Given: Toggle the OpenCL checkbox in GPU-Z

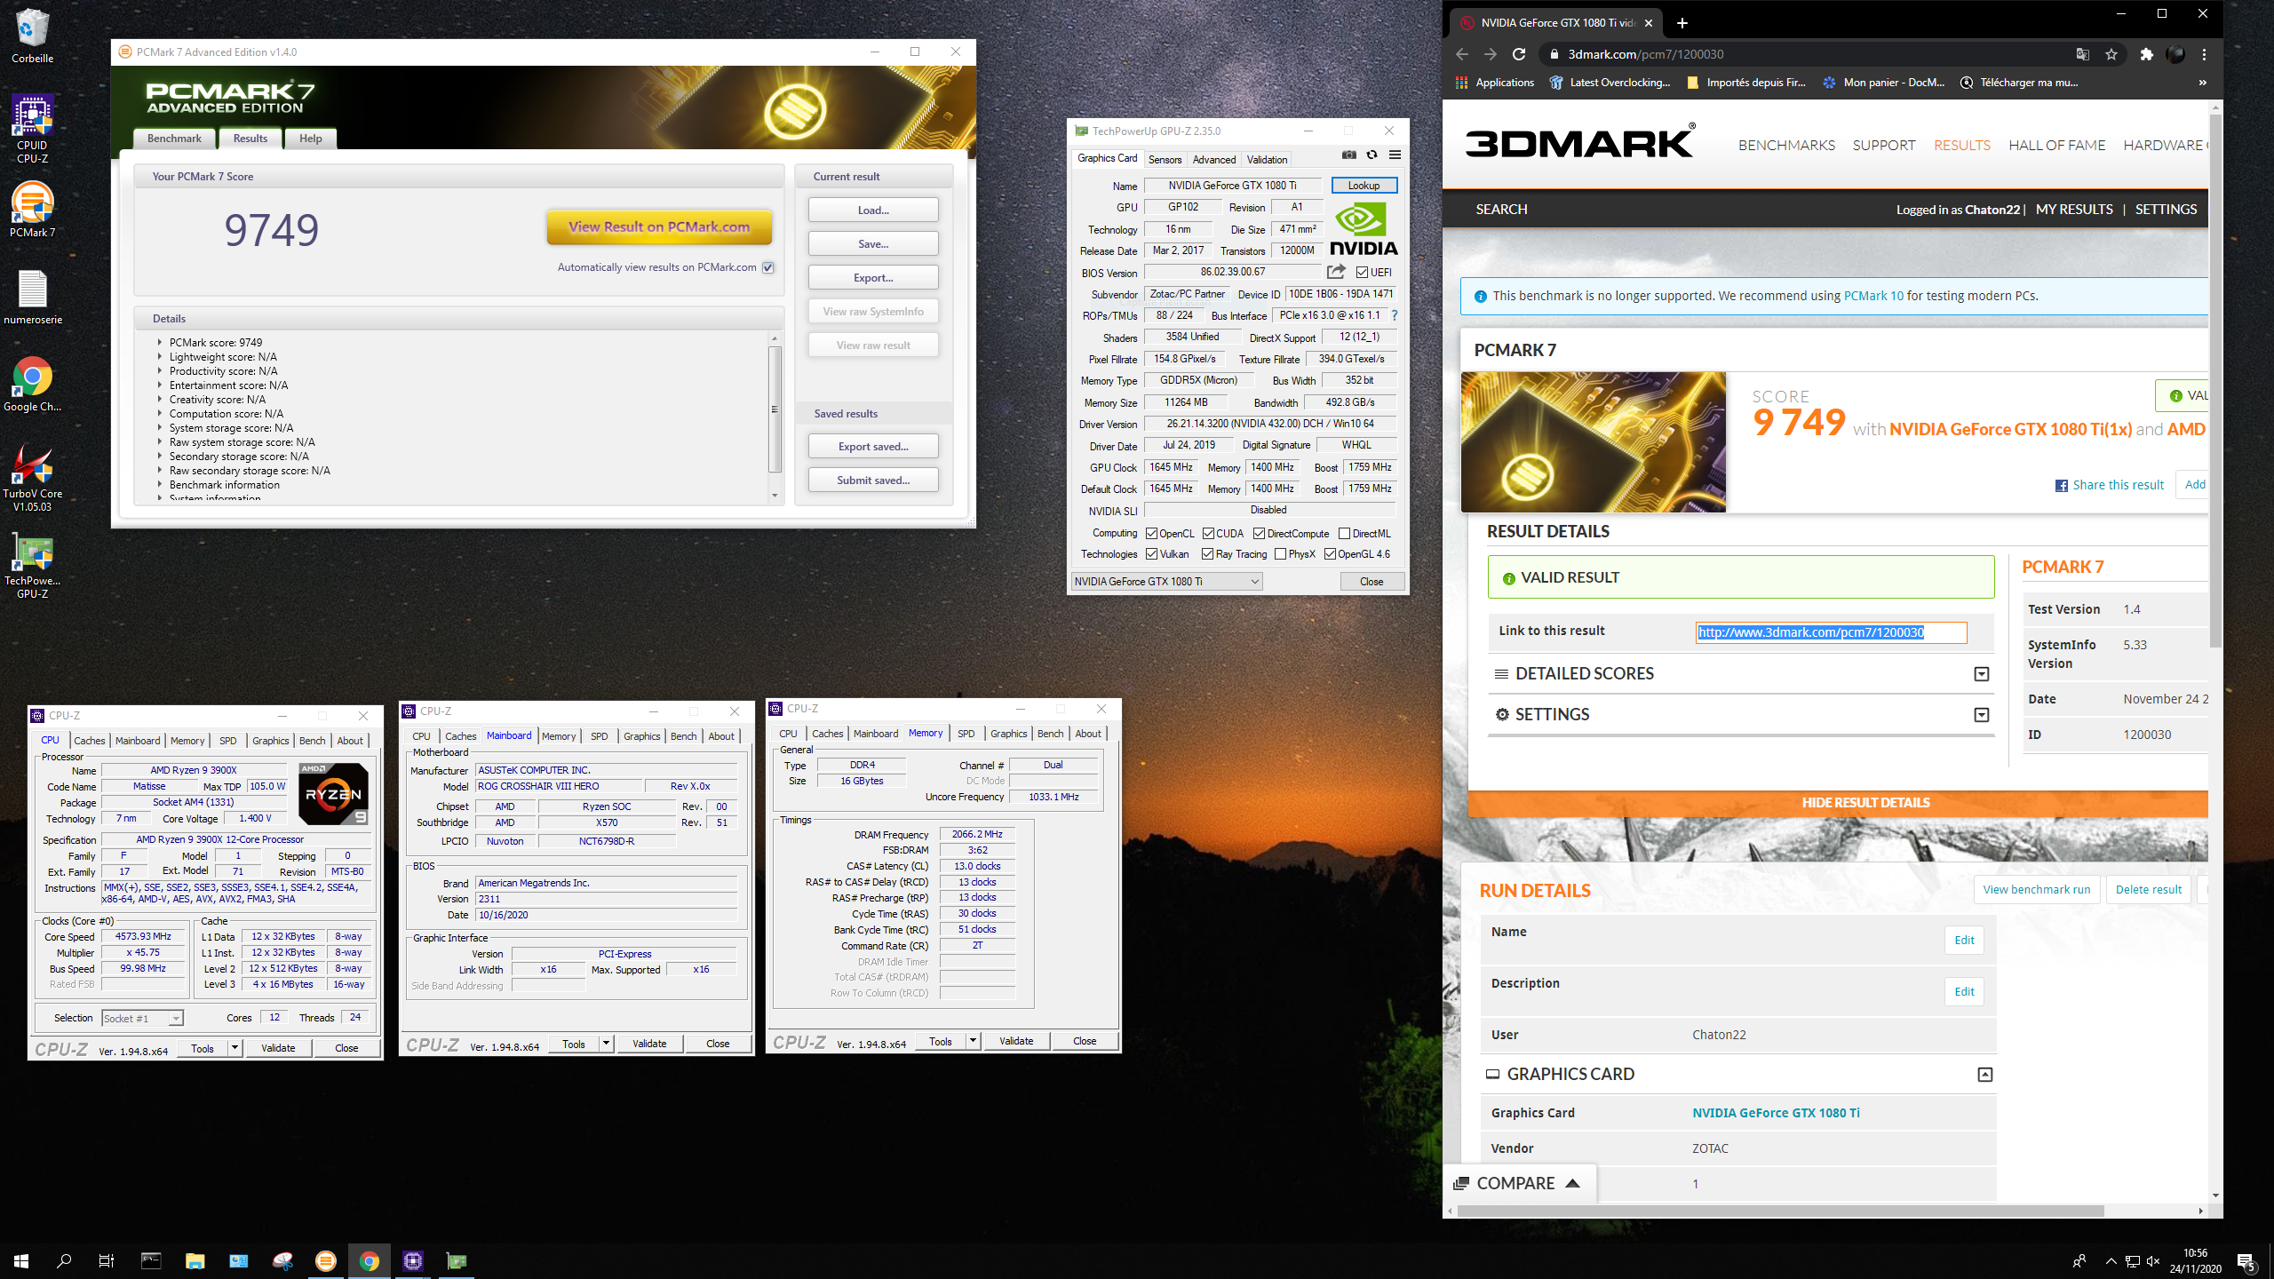Looking at the screenshot, I should coord(1151,534).
